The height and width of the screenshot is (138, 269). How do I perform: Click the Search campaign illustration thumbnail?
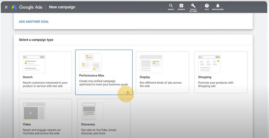(x=34, y=64)
